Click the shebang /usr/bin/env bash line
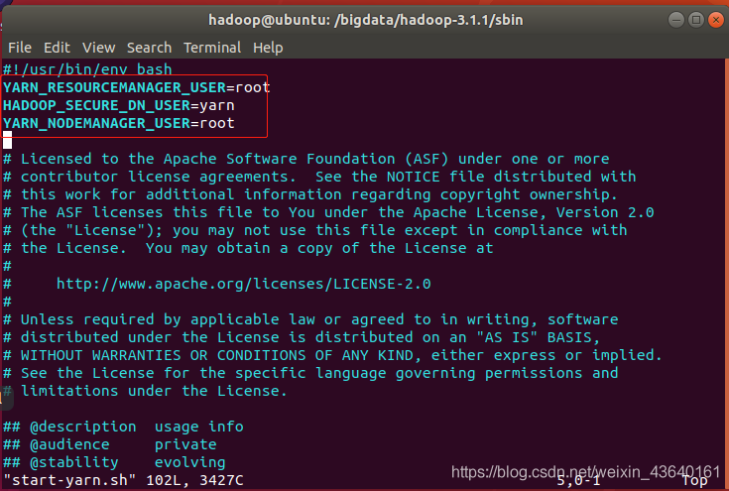Screen dimensions: 729x491 coord(87,69)
